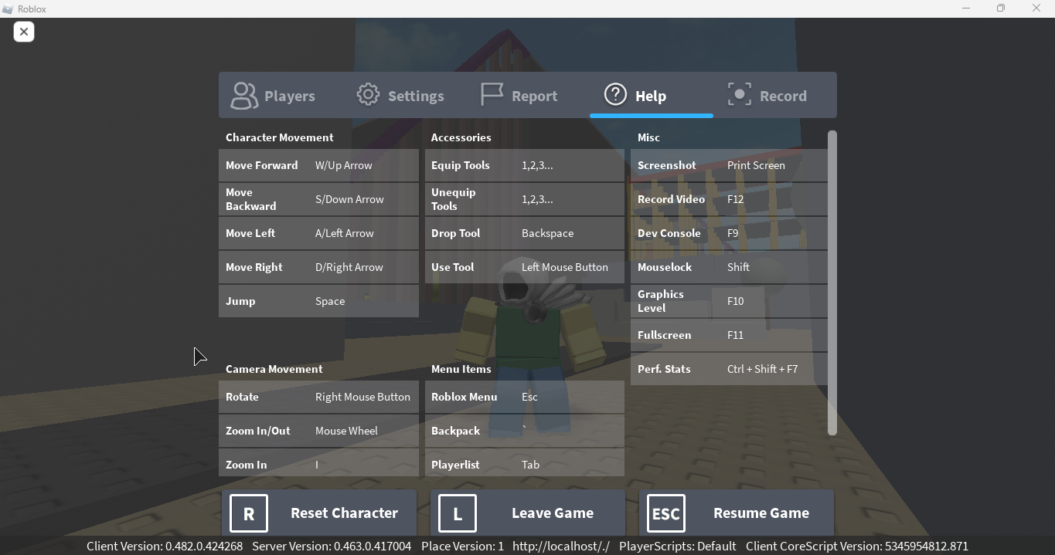1055x555 pixels.
Task: Click the Playerlist Tab row
Action: [x=525, y=463]
